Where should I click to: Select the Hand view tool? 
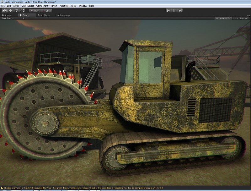click(x=5, y=11)
